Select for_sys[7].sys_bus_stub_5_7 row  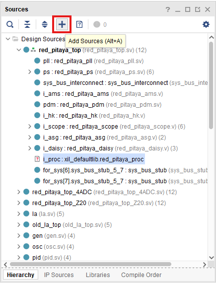pyautogui.click(x=125, y=181)
